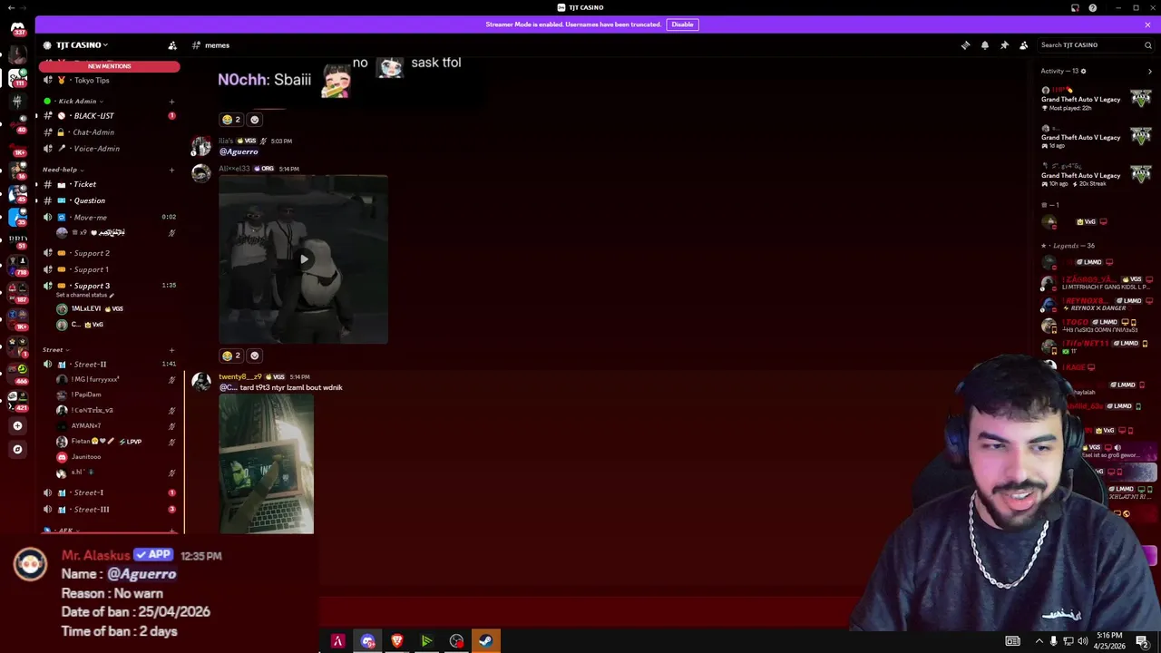
Task: Search TJT CASINO field
Action: (1096, 45)
